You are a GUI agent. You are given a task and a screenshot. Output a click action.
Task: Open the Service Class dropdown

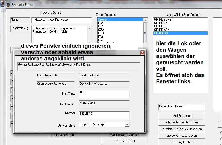[x=127, y=124]
